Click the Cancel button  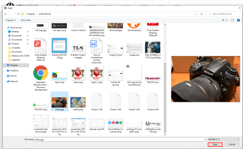(x=232, y=144)
